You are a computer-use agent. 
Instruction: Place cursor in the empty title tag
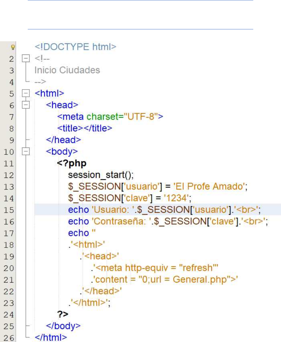click(x=85, y=128)
